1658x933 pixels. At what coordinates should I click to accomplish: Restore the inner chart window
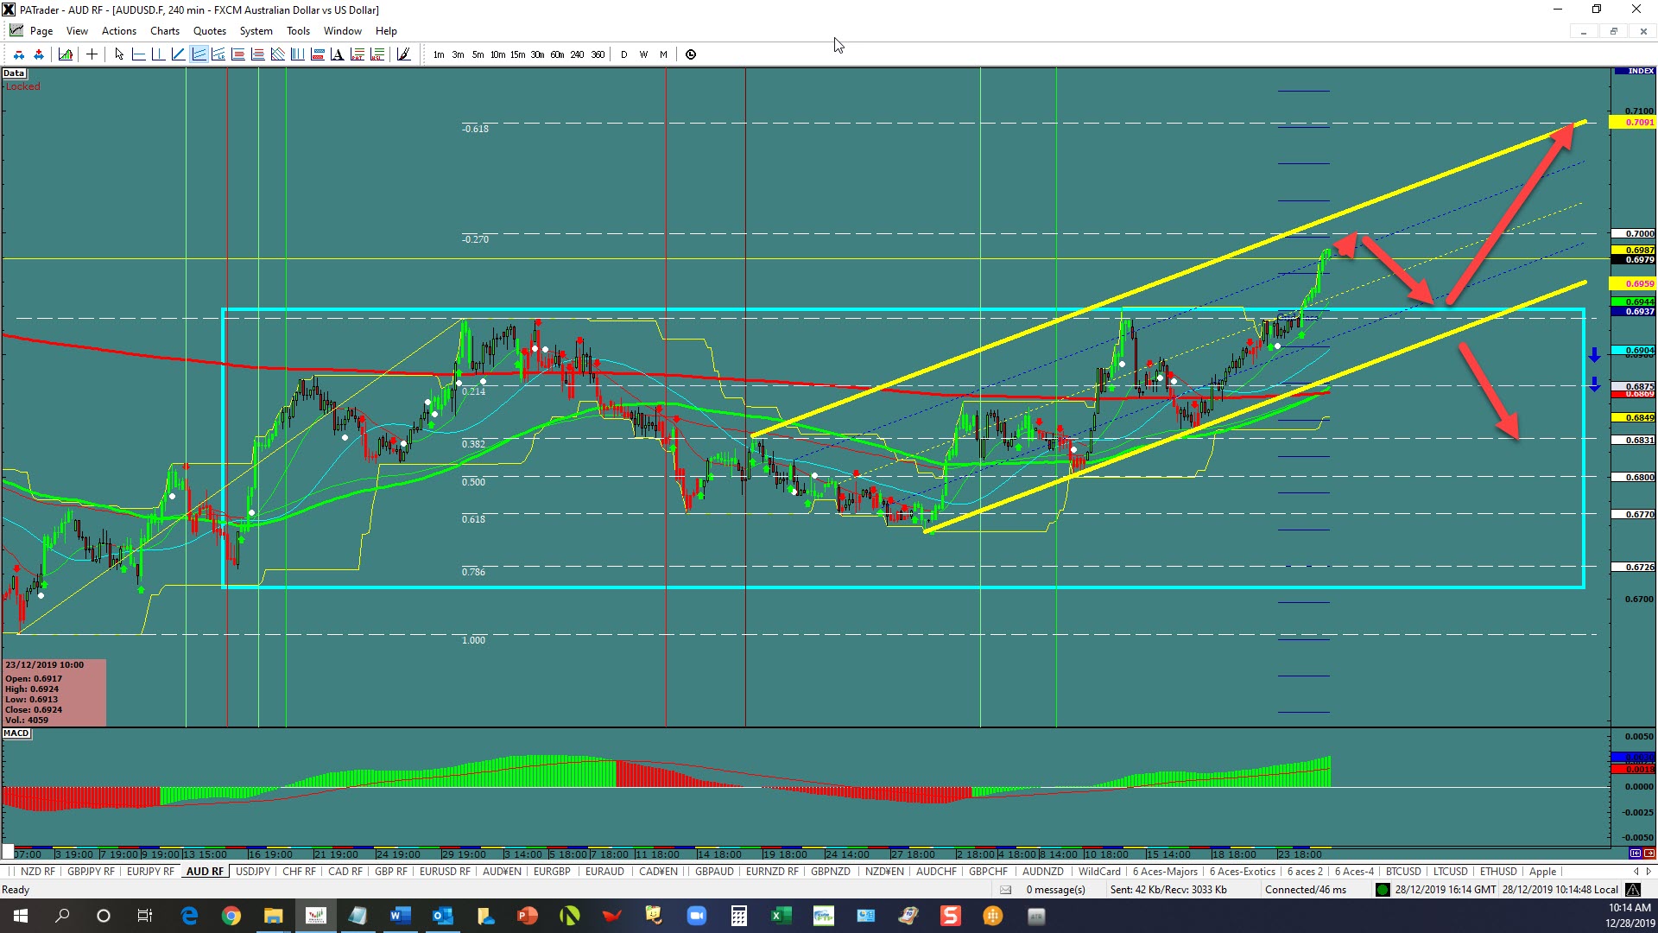[x=1613, y=31]
